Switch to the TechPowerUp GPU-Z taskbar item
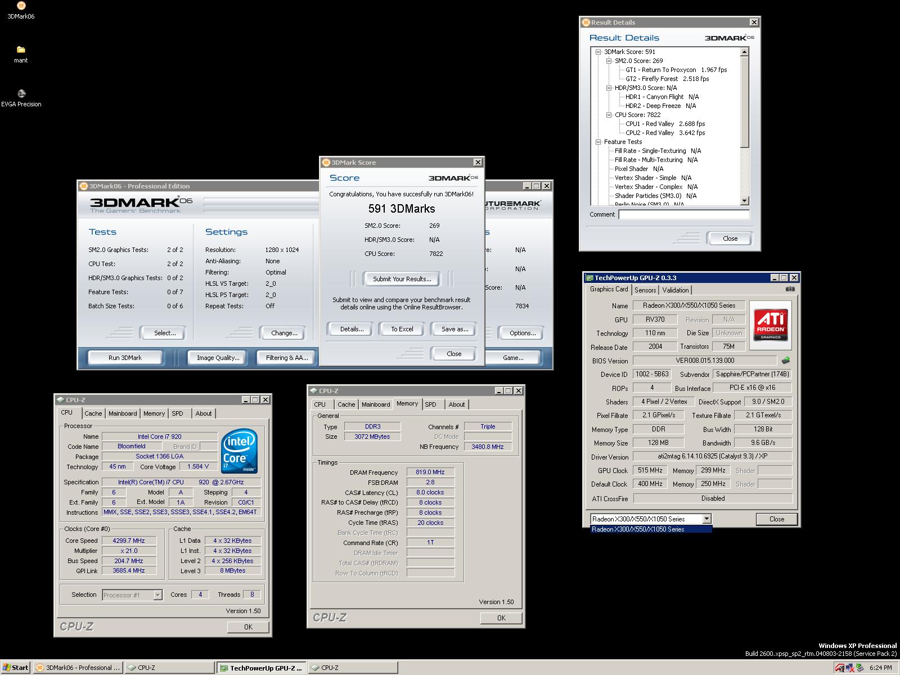The image size is (900, 675). [x=262, y=668]
